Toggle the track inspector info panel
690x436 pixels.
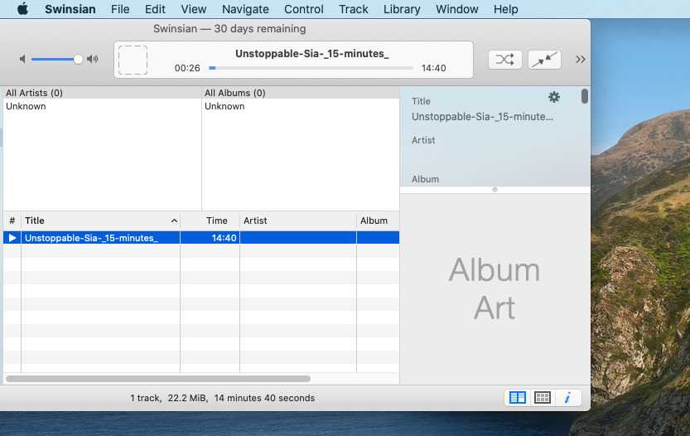[567, 398]
